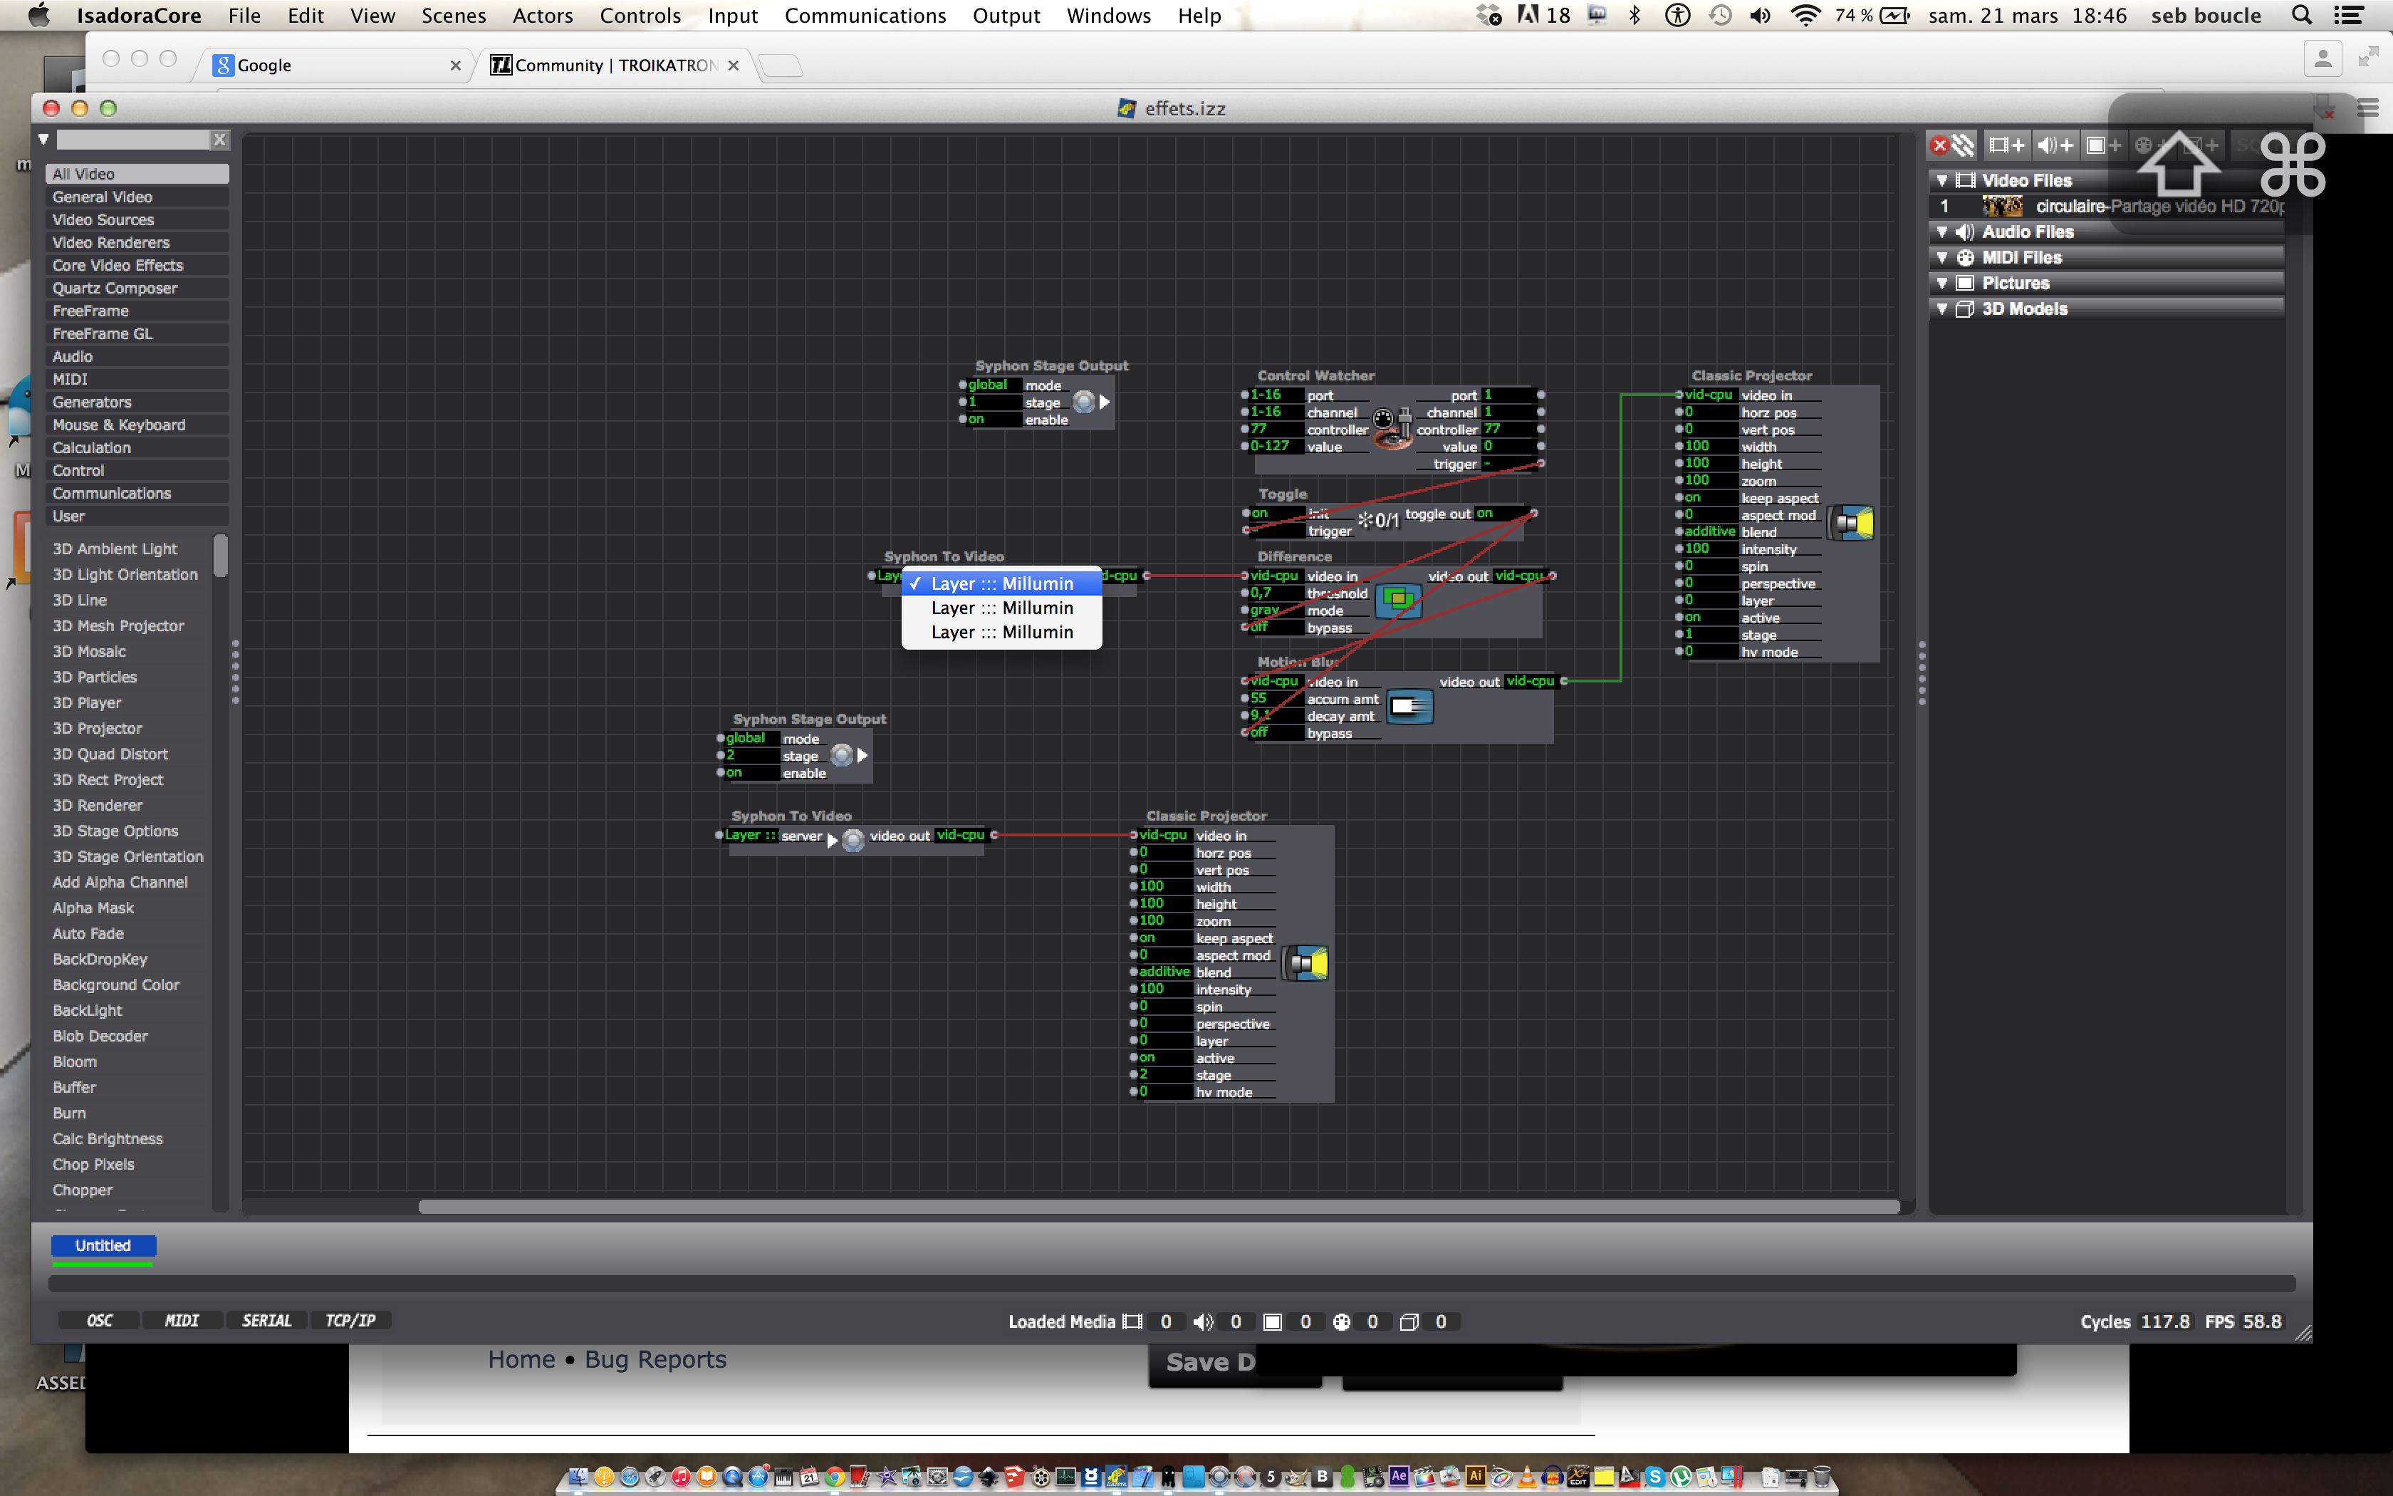
Task: Select the Untitled scene
Action: point(103,1246)
